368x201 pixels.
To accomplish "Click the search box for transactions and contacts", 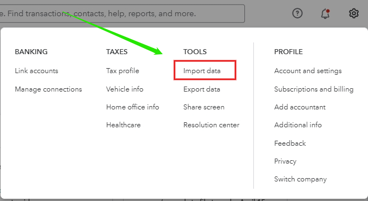I will (x=122, y=13).
